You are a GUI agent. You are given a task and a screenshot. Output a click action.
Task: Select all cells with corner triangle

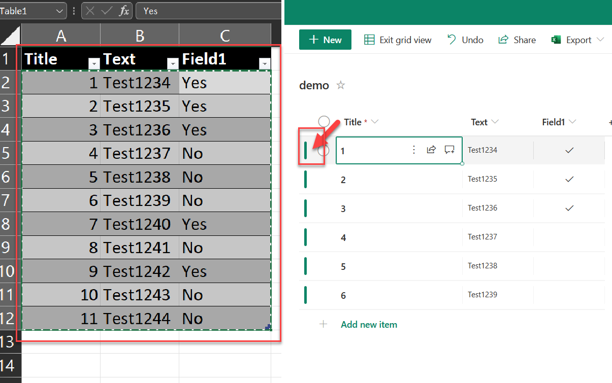[x=10, y=35]
